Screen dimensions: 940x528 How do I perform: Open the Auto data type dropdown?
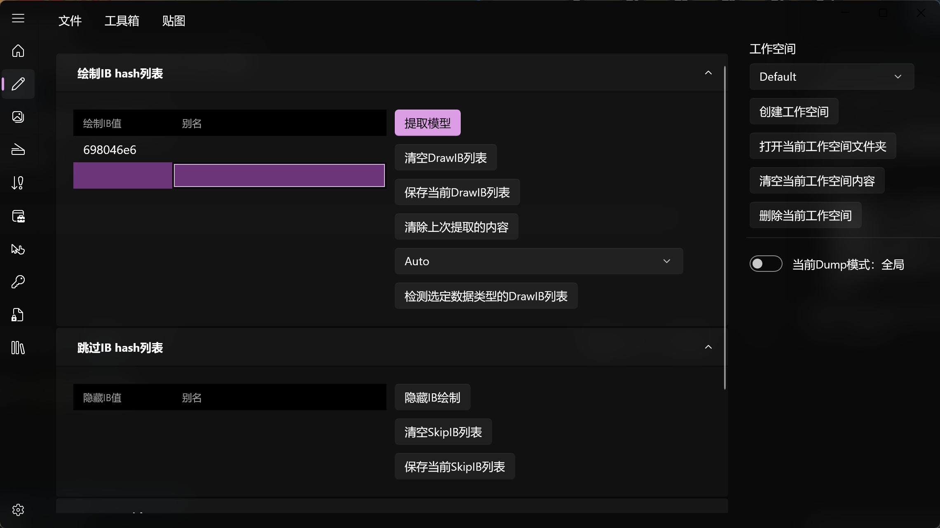[538, 262]
